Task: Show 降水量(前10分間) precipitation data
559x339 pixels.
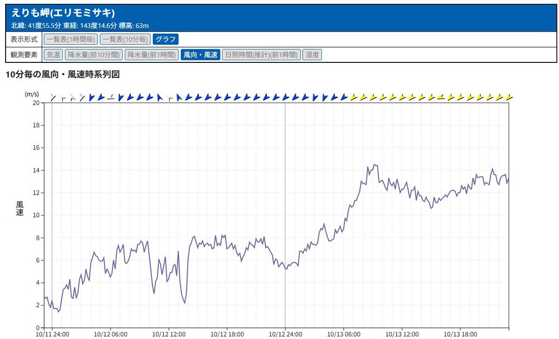Action: [93, 55]
